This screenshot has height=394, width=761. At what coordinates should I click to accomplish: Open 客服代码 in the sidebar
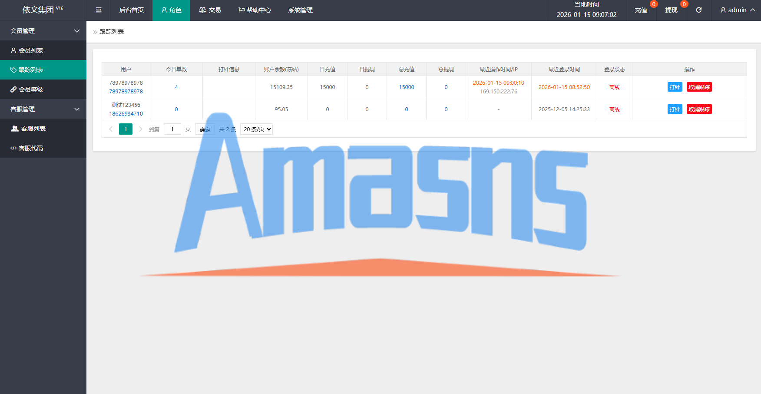[43, 148]
